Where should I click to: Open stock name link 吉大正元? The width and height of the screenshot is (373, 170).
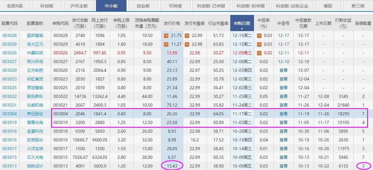[x=35, y=44]
